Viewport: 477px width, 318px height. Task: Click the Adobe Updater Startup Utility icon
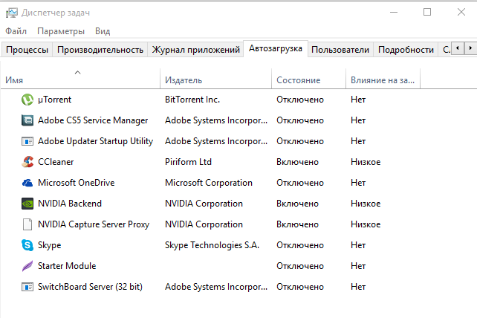pos(27,141)
